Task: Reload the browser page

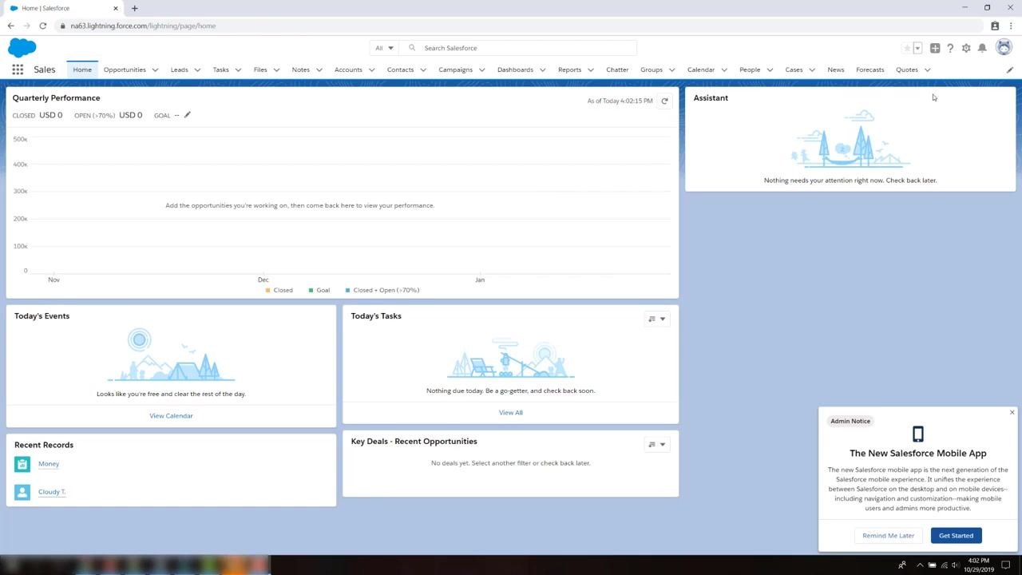Action: [x=42, y=26]
